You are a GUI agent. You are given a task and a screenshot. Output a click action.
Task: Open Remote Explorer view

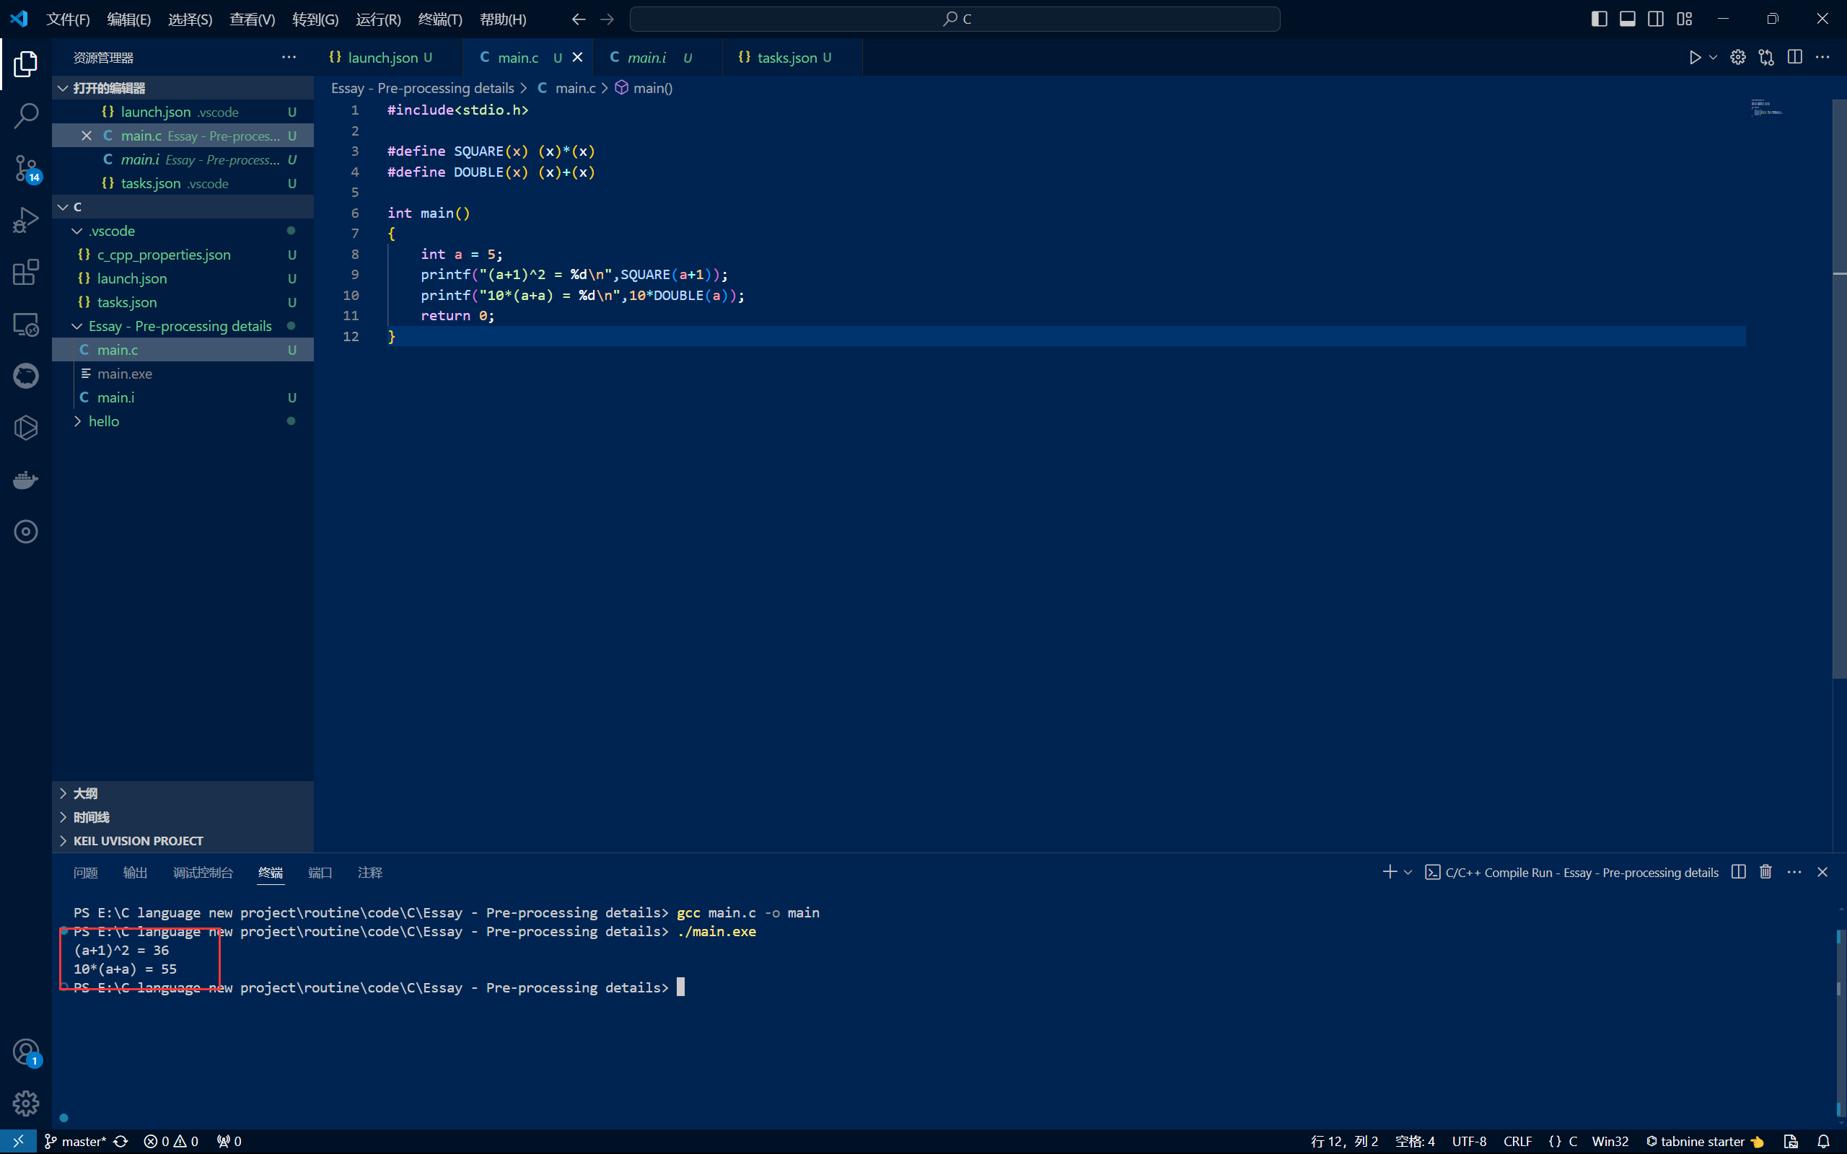coord(26,324)
